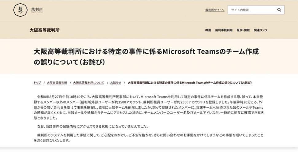298x159 pixels.
Task: Click the round courts emblem logo
Action: pos(20,10)
